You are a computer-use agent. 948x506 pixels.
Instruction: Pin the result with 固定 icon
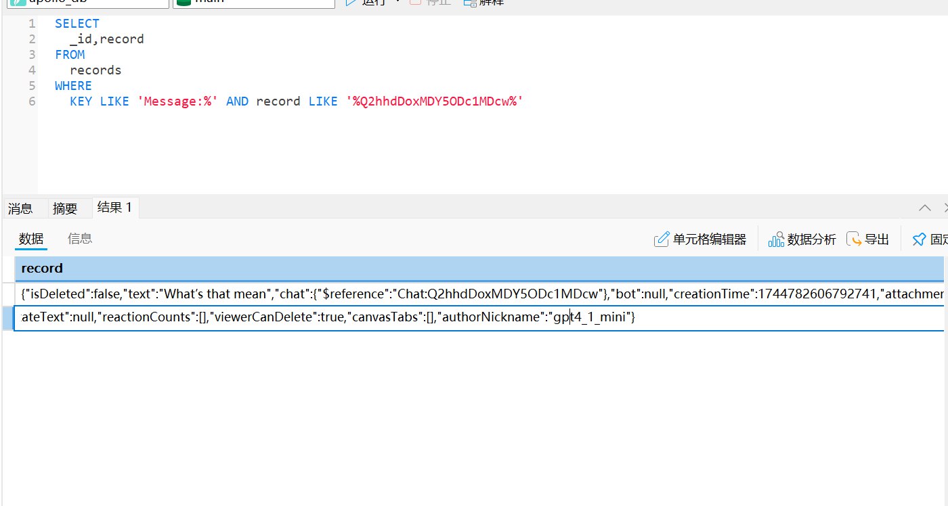919,239
